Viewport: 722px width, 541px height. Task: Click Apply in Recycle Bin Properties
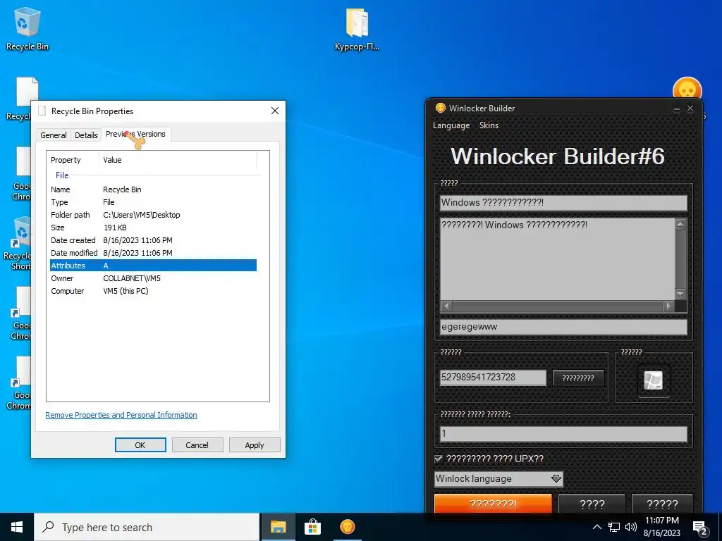(254, 445)
